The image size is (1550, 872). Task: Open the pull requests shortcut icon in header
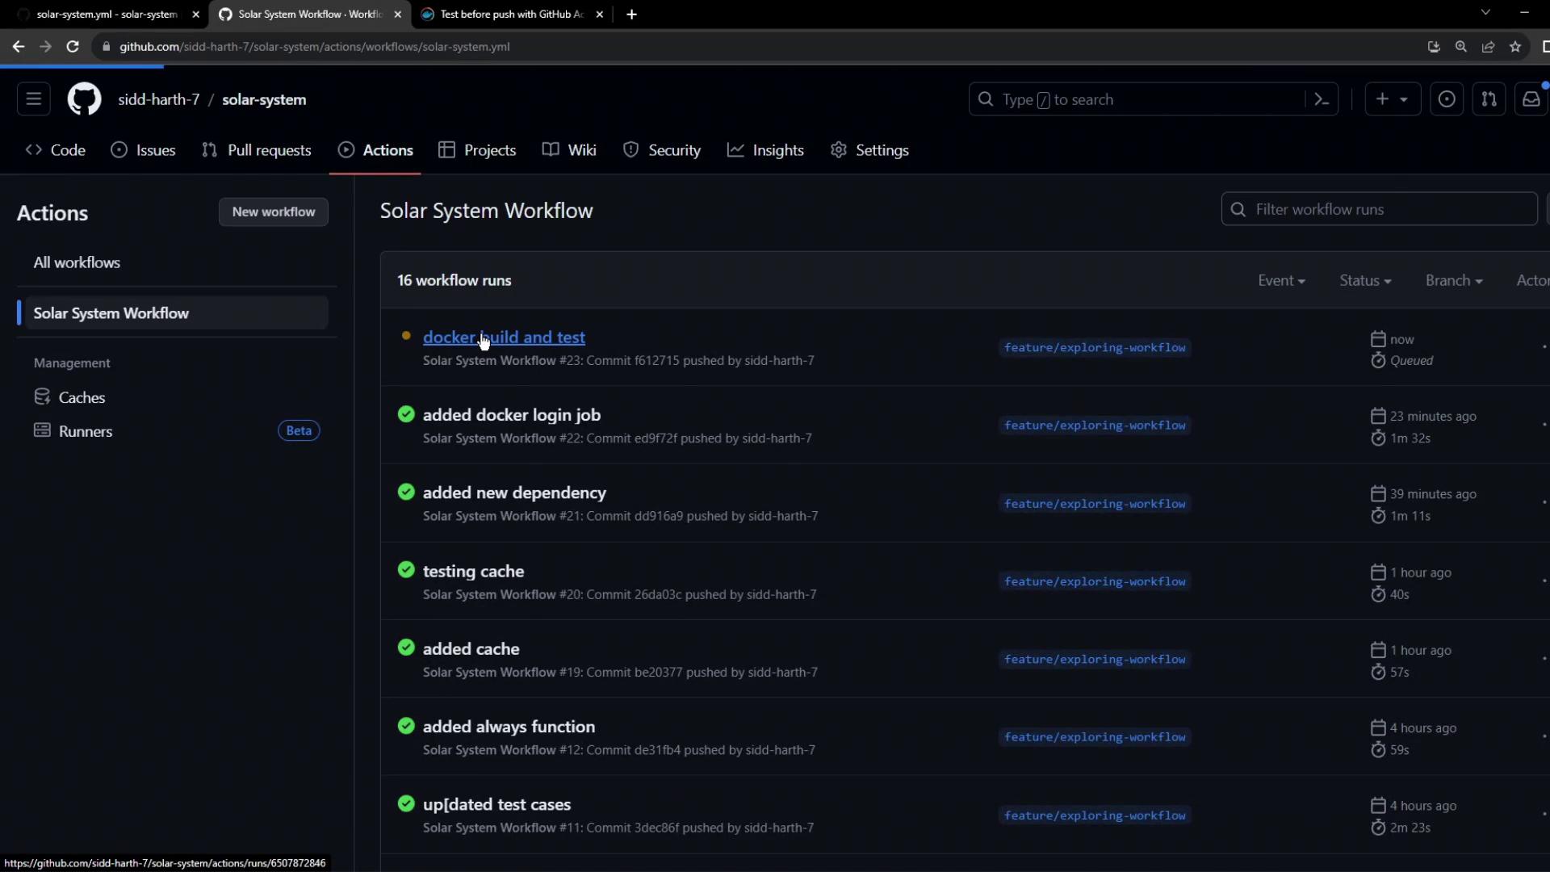(x=1489, y=99)
